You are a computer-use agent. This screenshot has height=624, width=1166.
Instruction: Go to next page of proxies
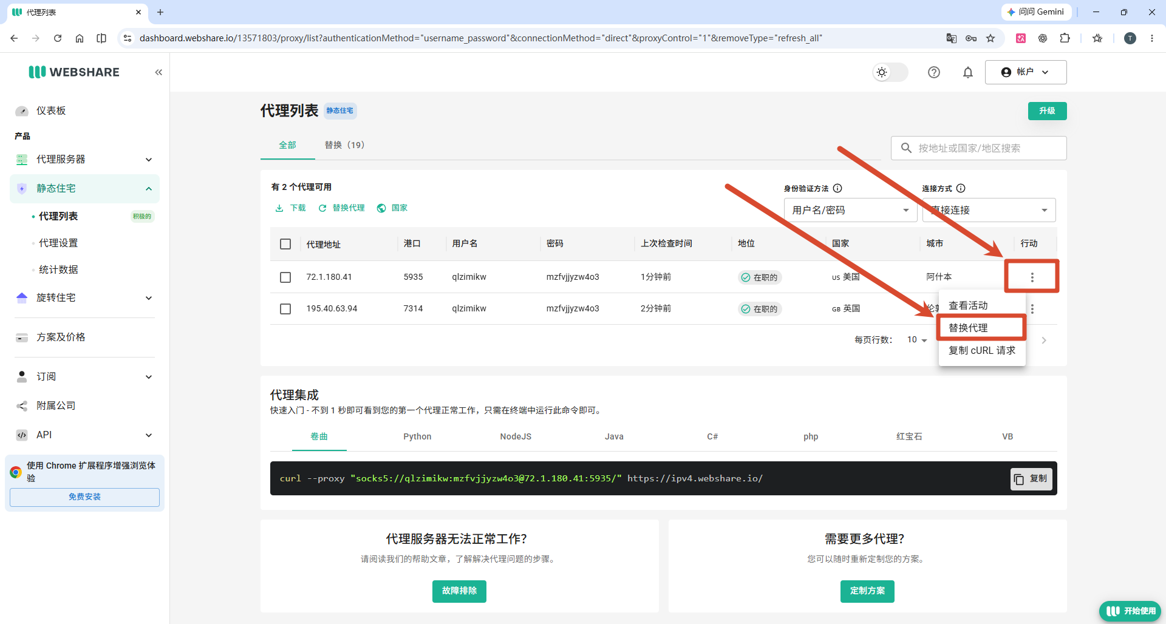point(1044,341)
